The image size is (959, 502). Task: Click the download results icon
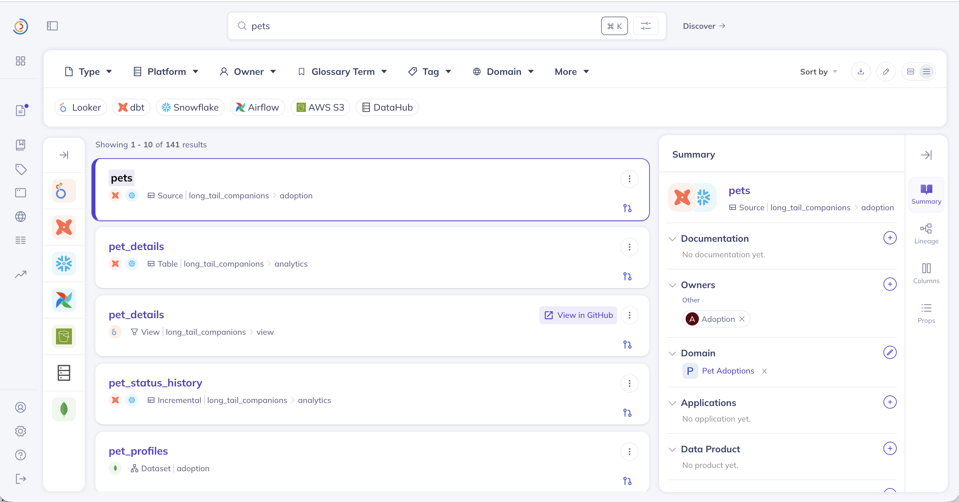coord(861,72)
